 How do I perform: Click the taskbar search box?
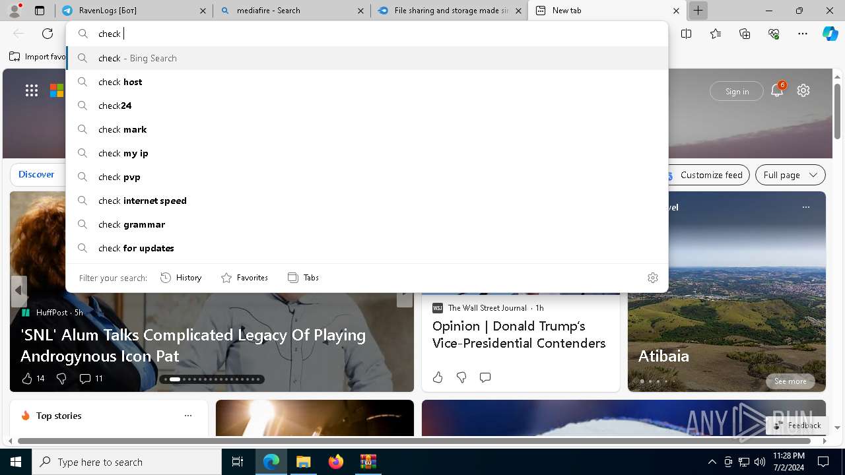click(127, 462)
